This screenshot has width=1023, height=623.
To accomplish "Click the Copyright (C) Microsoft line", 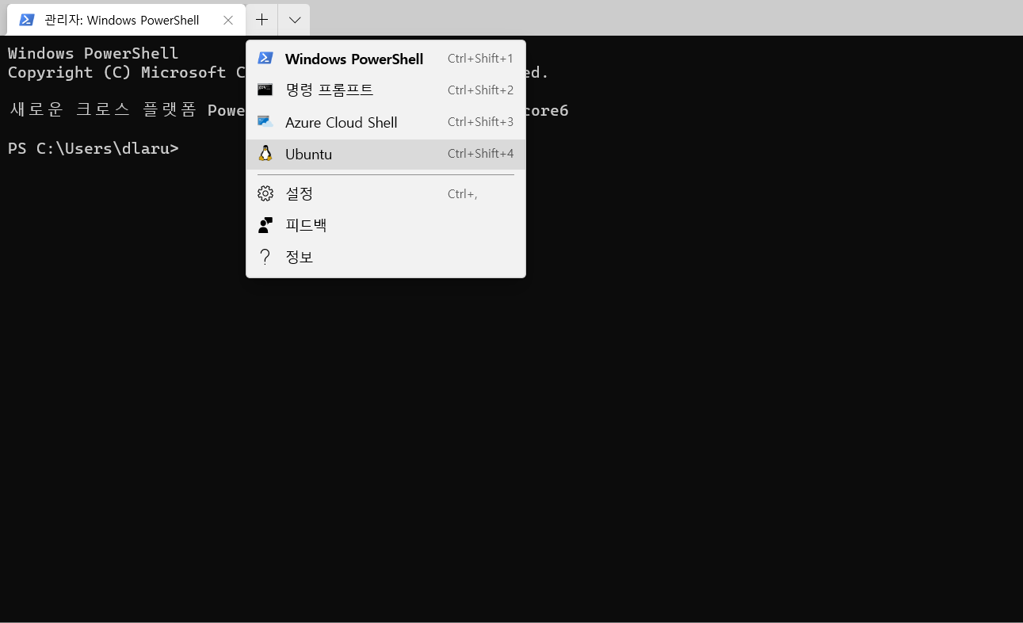I will coord(127,72).
